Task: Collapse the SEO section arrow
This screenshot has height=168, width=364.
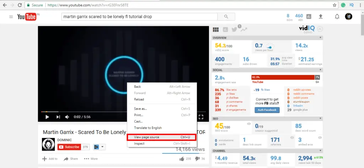Action: [320, 118]
